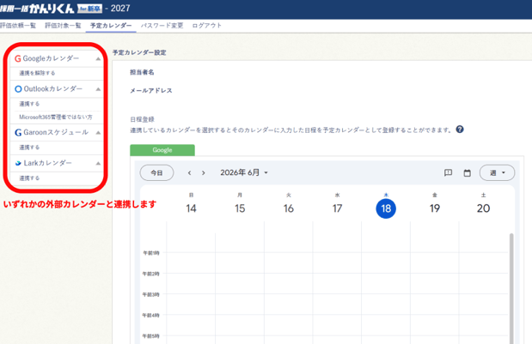Collapse the Larkカレンダー section arrow
Image resolution: width=532 pixels, height=344 pixels.
[x=98, y=164]
